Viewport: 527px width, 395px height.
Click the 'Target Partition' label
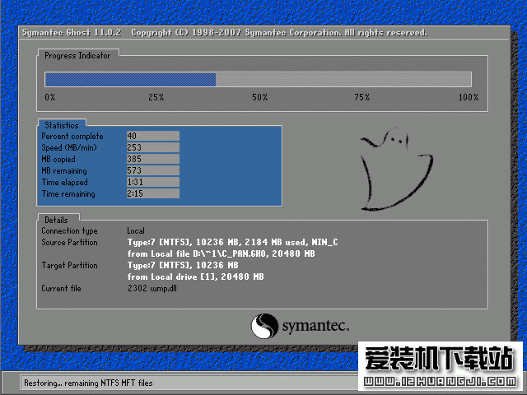(x=69, y=265)
